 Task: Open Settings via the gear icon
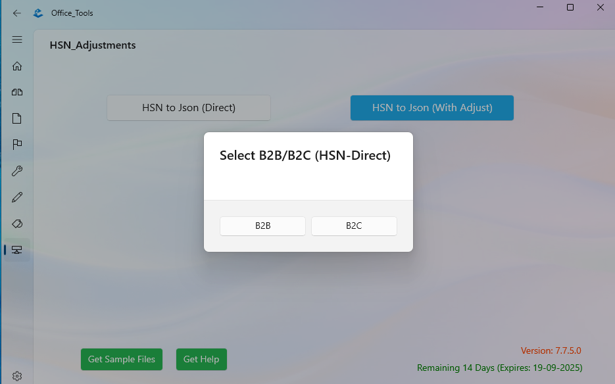click(17, 375)
